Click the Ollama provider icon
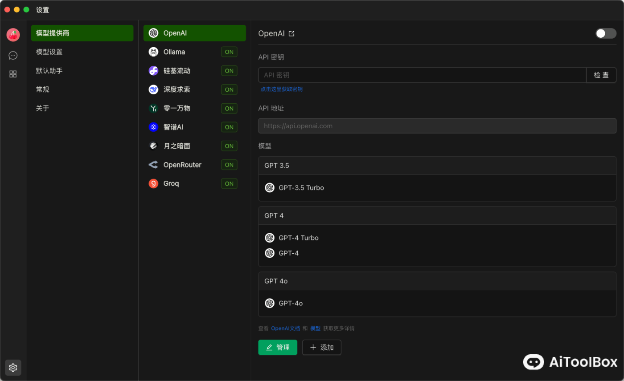624x381 pixels. (x=154, y=52)
